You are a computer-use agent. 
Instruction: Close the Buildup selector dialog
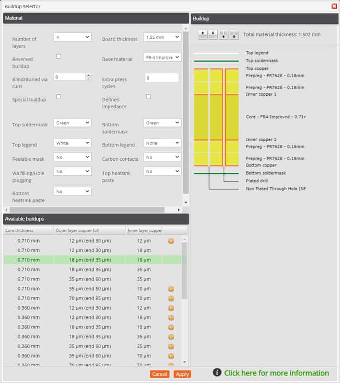click(334, 6)
